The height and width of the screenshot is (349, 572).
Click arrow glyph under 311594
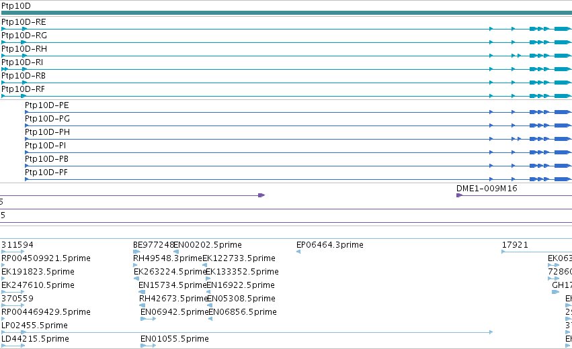click(13, 252)
